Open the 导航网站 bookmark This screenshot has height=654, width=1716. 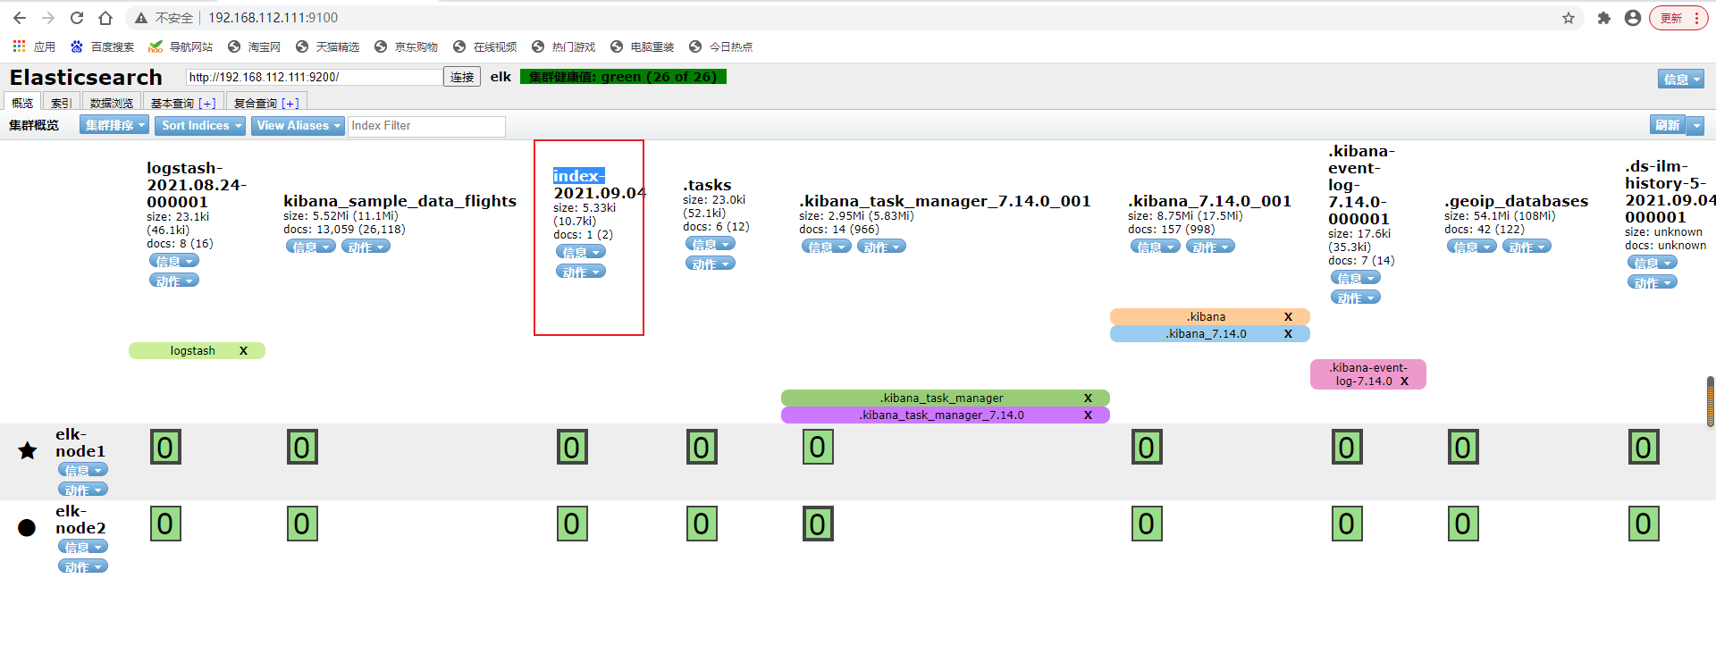click(x=181, y=46)
